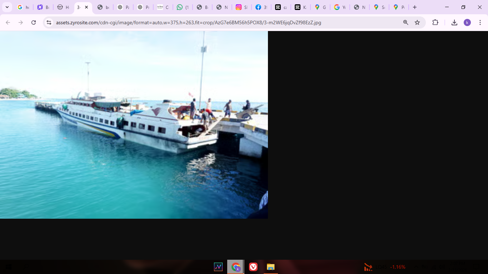Screen dimensions: 488x274
Task: Switch to the WhatsApp tab
Action: pos(183,7)
